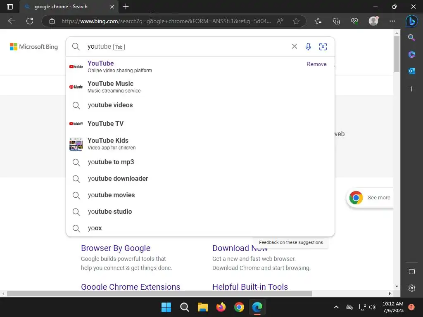Open the tab actions menu icon
This screenshot has width=423, height=317.
(x=10, y=7)
